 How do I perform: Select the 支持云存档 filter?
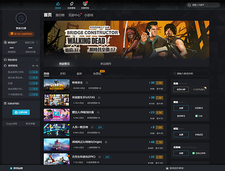tap(199, 153)
